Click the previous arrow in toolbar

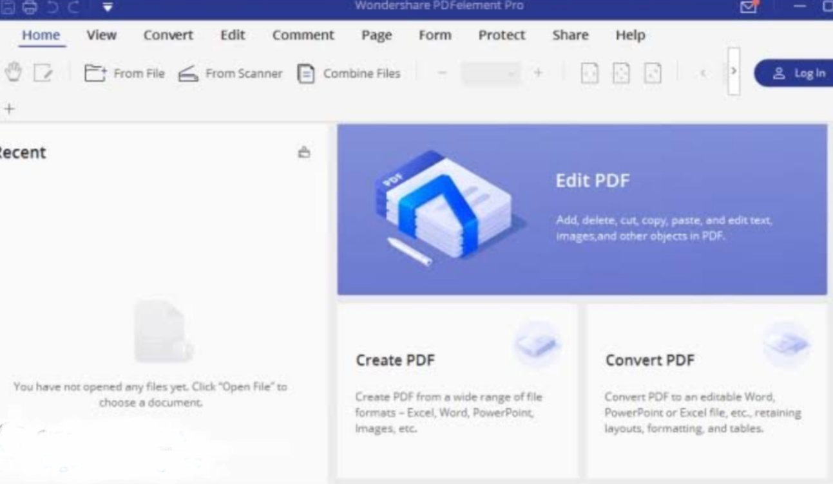point(703,73)
